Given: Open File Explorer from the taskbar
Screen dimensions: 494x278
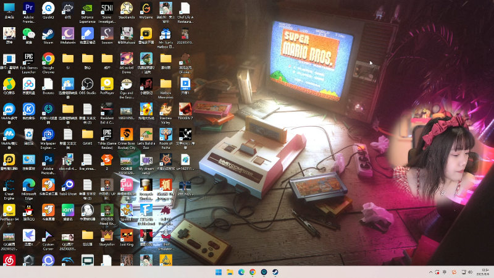Looking at the screenshot, I should 230,272.
